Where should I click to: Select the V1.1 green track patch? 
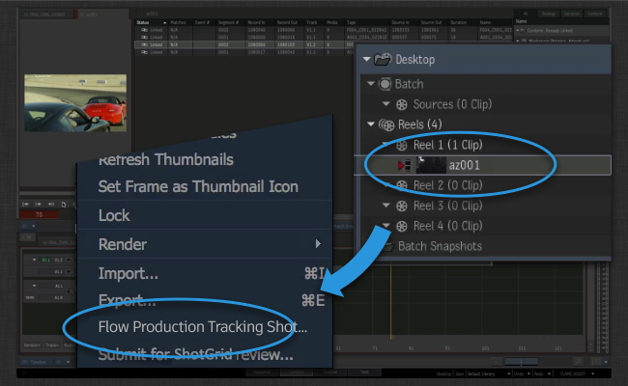[45, 260]
